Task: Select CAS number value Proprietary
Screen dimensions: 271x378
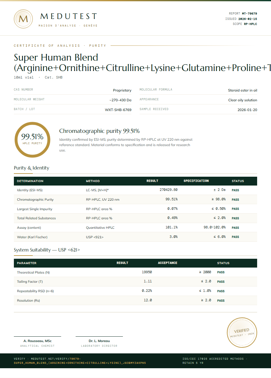Action: 122,90
